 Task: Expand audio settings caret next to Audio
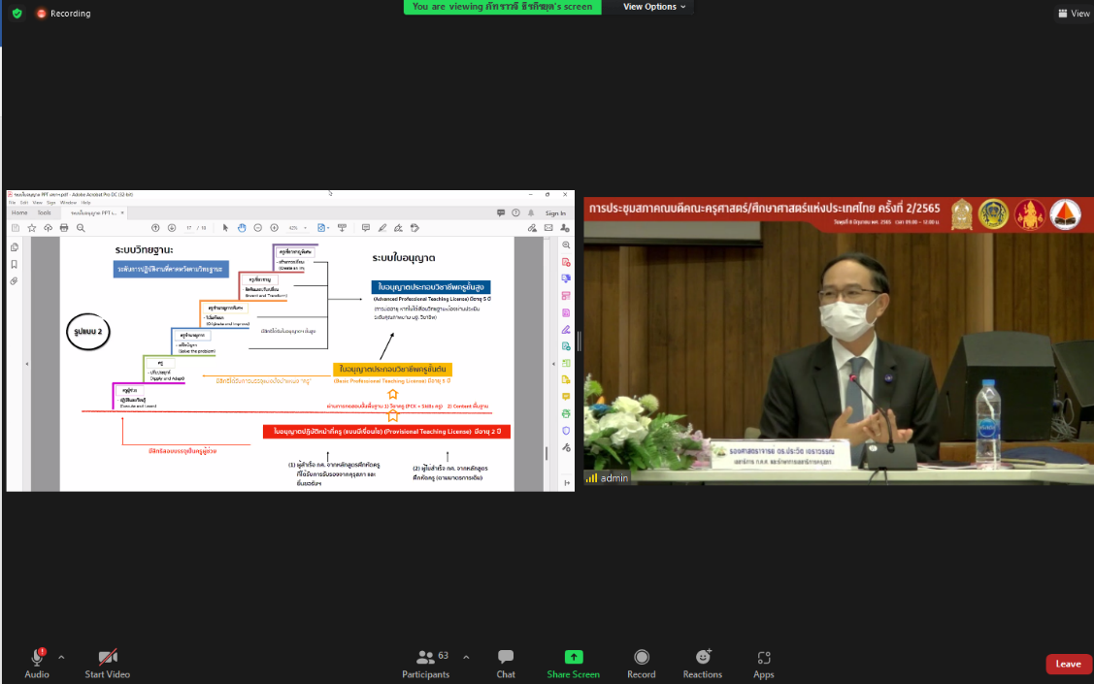(61, 657)
